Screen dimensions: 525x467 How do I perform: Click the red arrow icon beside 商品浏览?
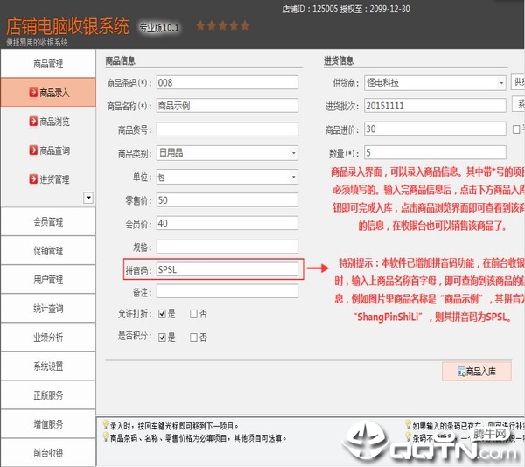pyautogui.click(x=33, y=121)
